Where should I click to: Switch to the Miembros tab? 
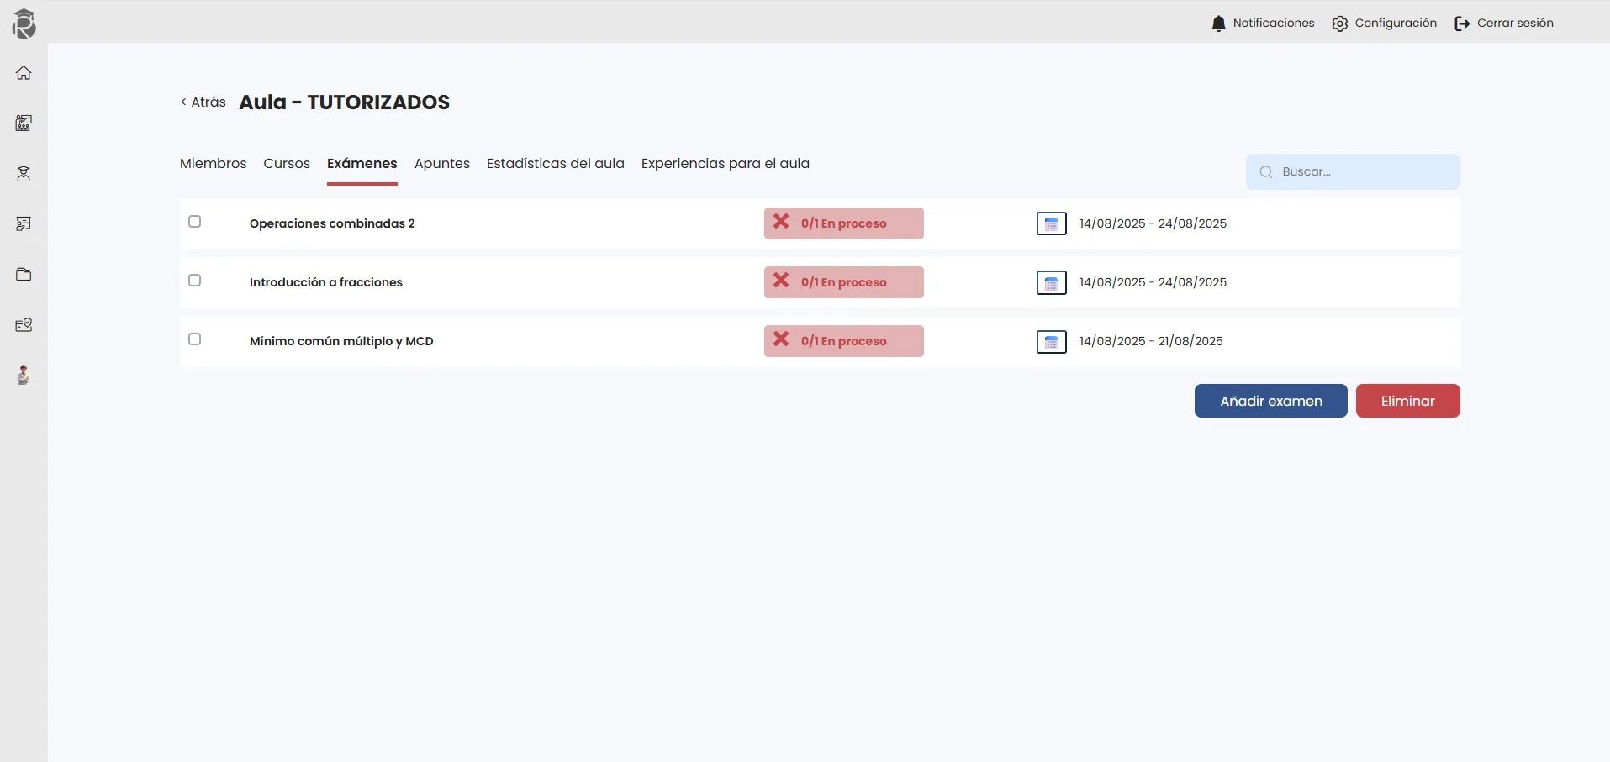tap(214, 164)
